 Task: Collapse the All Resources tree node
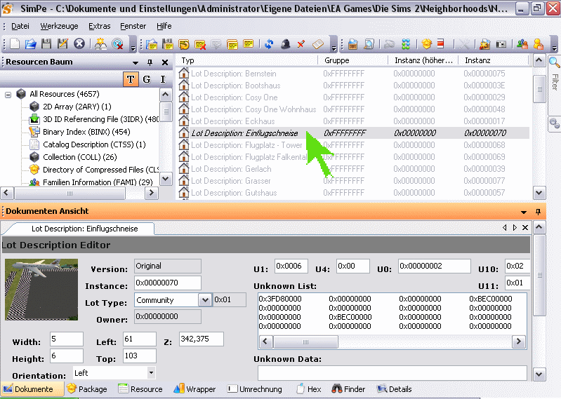click(8, 94)
